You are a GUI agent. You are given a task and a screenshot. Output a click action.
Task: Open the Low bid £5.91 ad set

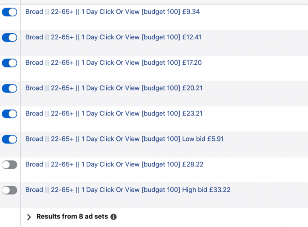coord(124,139)
